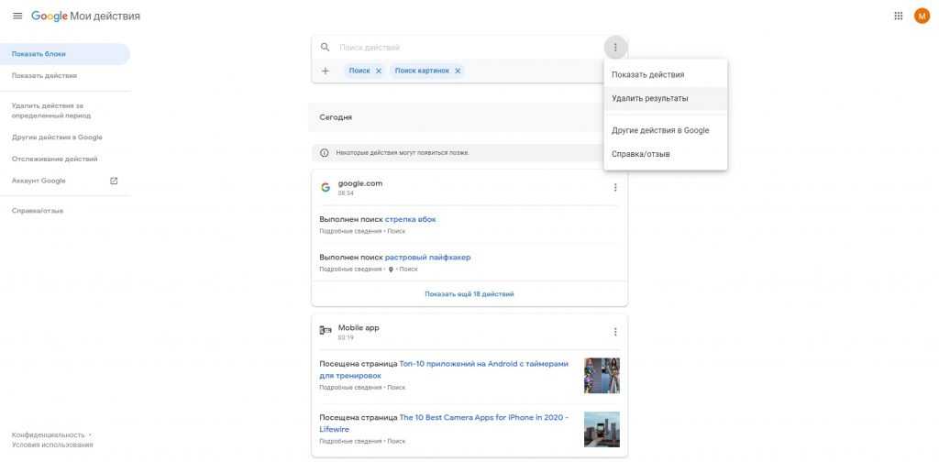The height and width of the screenshot is (462, 939).
Task: Remove the "Поиск" filter chip
Action: [x=379, y=71]
